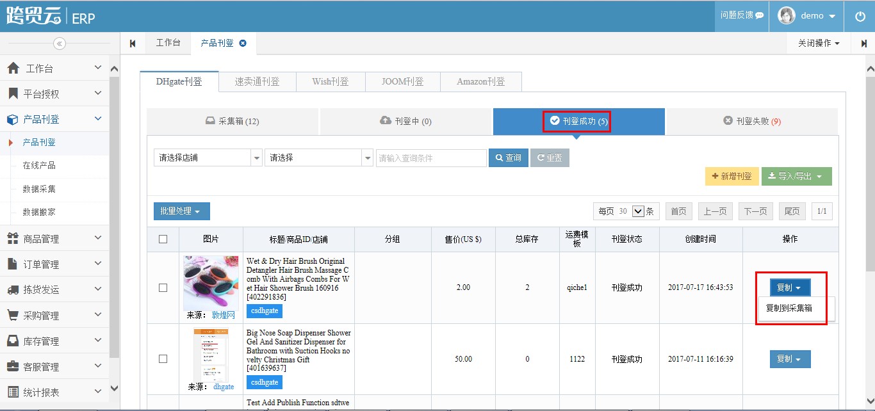Click the 首页 pagination button
Viewport: 875px width, 411px height.
tap(679, 211)
